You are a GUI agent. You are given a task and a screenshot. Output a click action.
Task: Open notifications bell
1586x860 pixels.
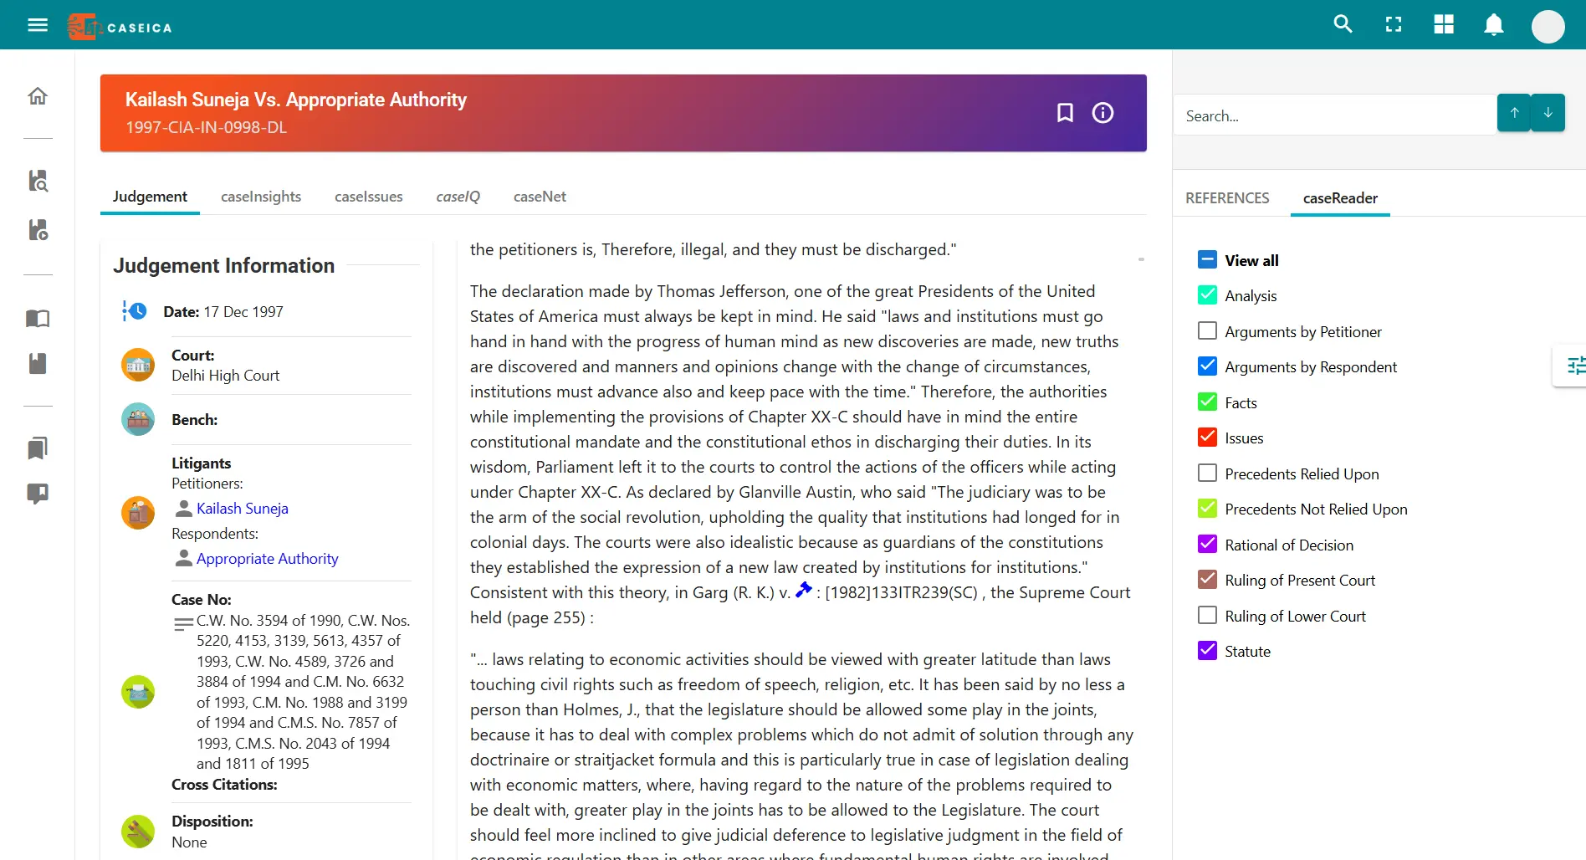(1494, 24)
